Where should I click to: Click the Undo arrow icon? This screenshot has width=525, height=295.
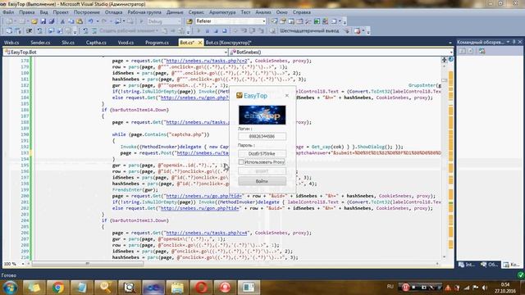click(91, 21)
